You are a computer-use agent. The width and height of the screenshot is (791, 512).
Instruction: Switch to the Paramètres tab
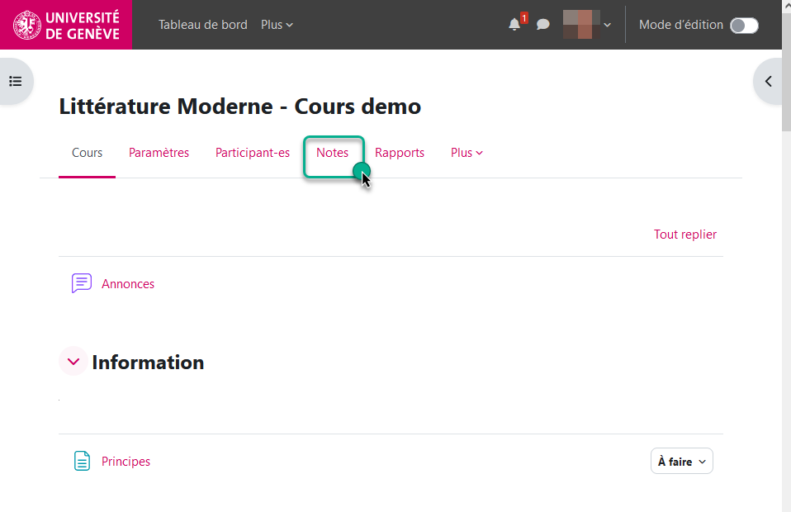pyautogui.click(x=159, y=153)
